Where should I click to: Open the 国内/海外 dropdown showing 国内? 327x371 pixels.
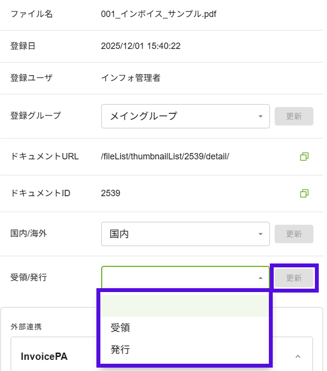coord(185,234)
